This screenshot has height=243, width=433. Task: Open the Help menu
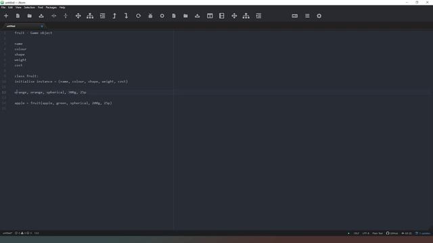pyautogui.click(x=62, y=7)
